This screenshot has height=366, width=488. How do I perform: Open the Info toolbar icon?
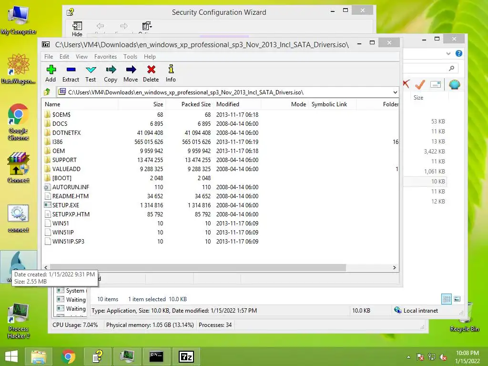(171, 73)
